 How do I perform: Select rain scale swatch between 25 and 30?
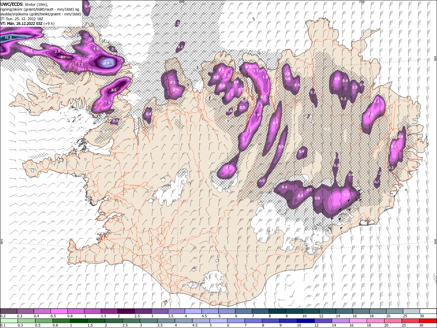410,321
